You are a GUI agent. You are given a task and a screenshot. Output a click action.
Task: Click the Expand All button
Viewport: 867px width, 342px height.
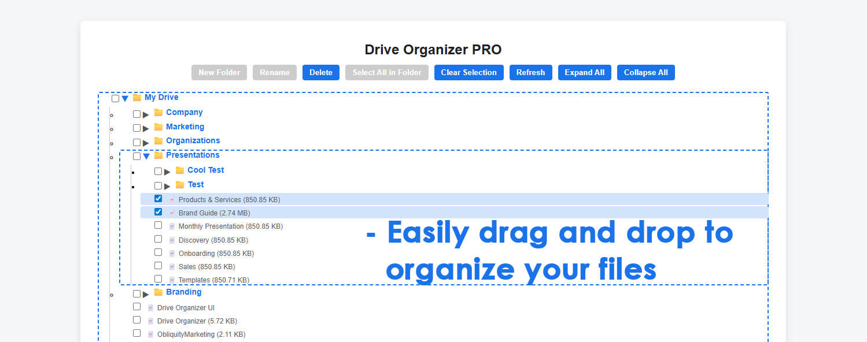coord(585,72)
